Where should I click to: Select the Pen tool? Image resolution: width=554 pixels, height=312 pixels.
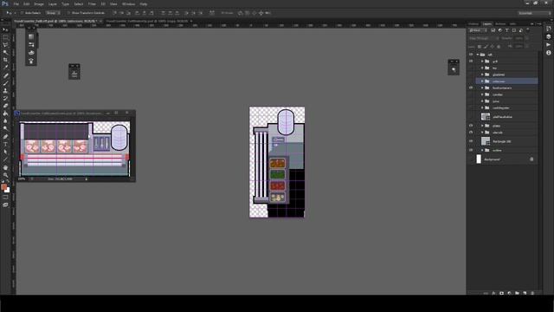5,137
